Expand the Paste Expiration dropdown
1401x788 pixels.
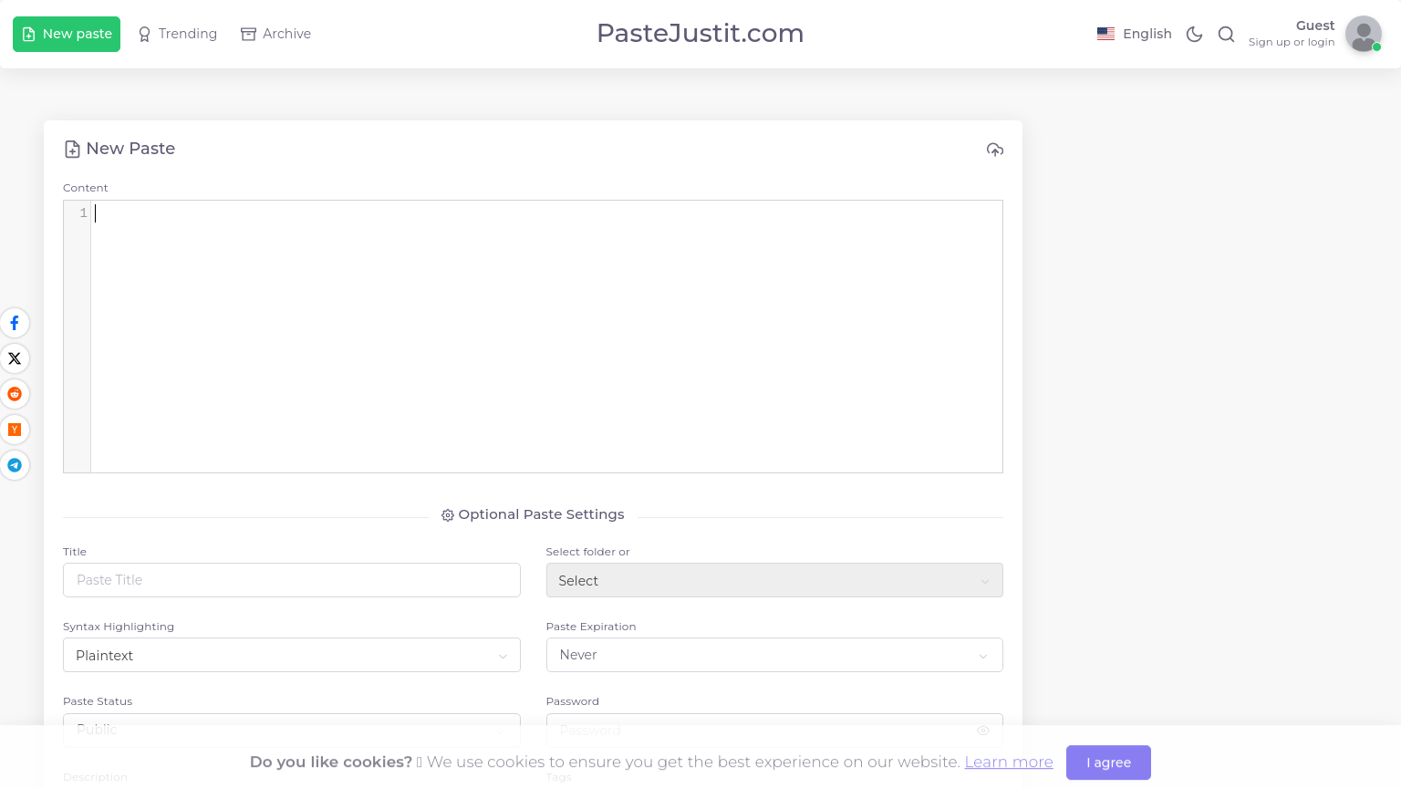(774, 655)
